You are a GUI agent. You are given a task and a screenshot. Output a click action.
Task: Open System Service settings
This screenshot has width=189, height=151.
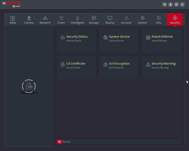119,40
